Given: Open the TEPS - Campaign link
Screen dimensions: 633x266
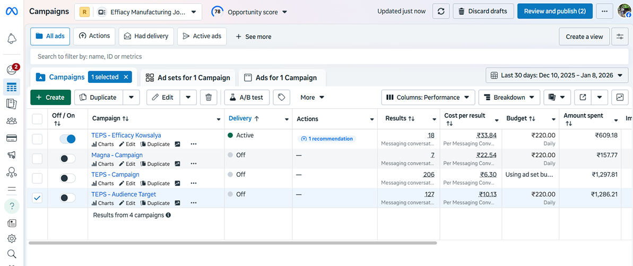Looking at the screenshot, I should point(115,175).
